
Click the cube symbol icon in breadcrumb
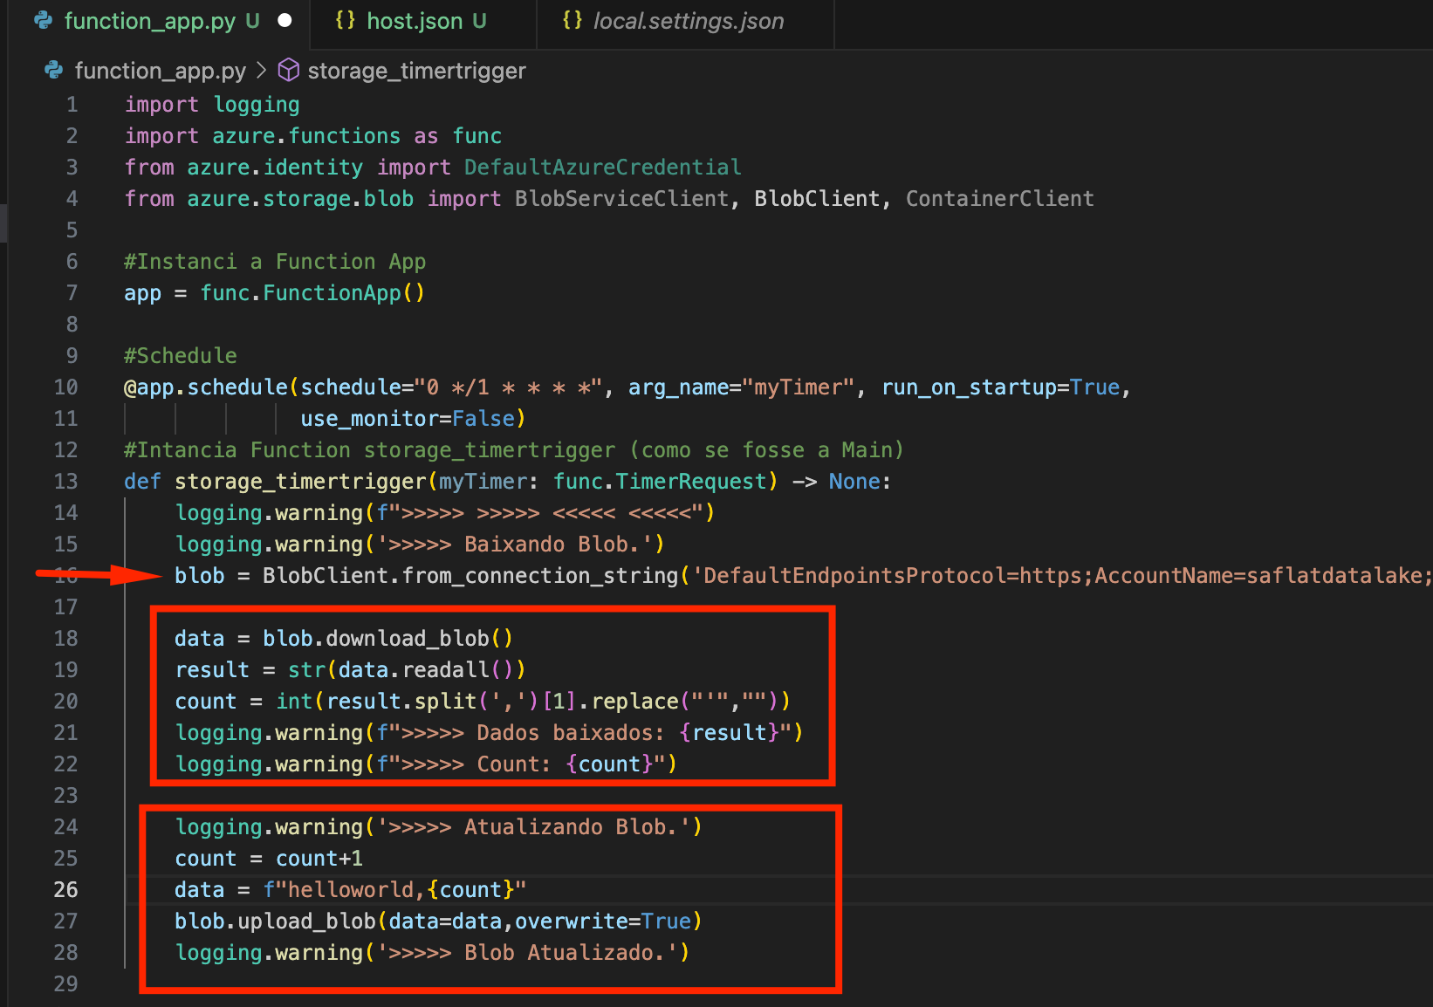[289, 70]
